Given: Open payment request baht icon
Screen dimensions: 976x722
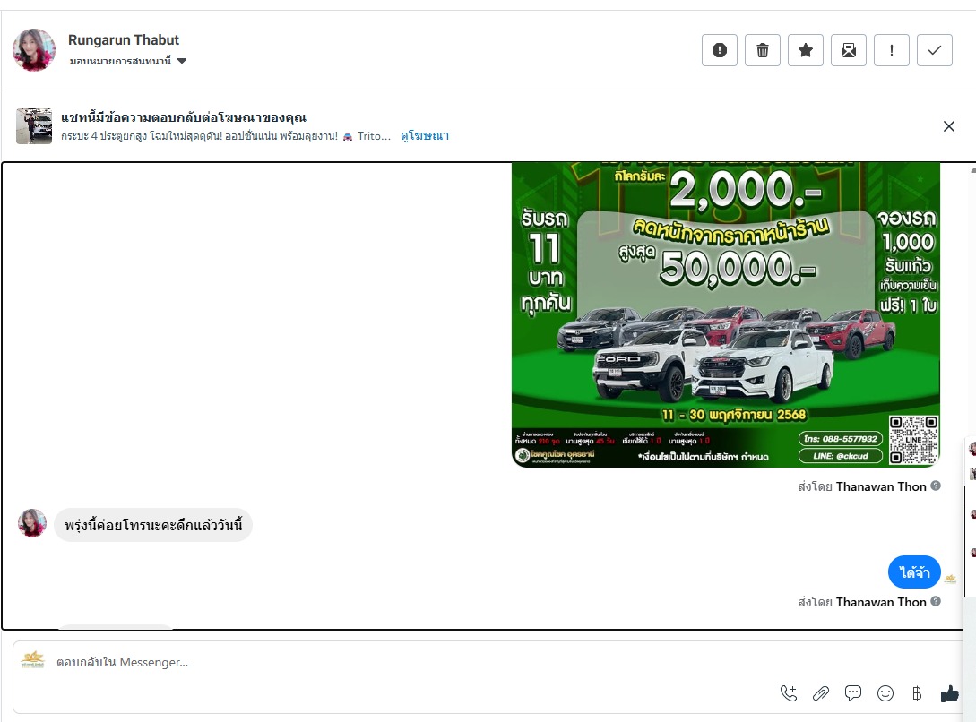Looking at the screenshot, I should tap(917, 693).
